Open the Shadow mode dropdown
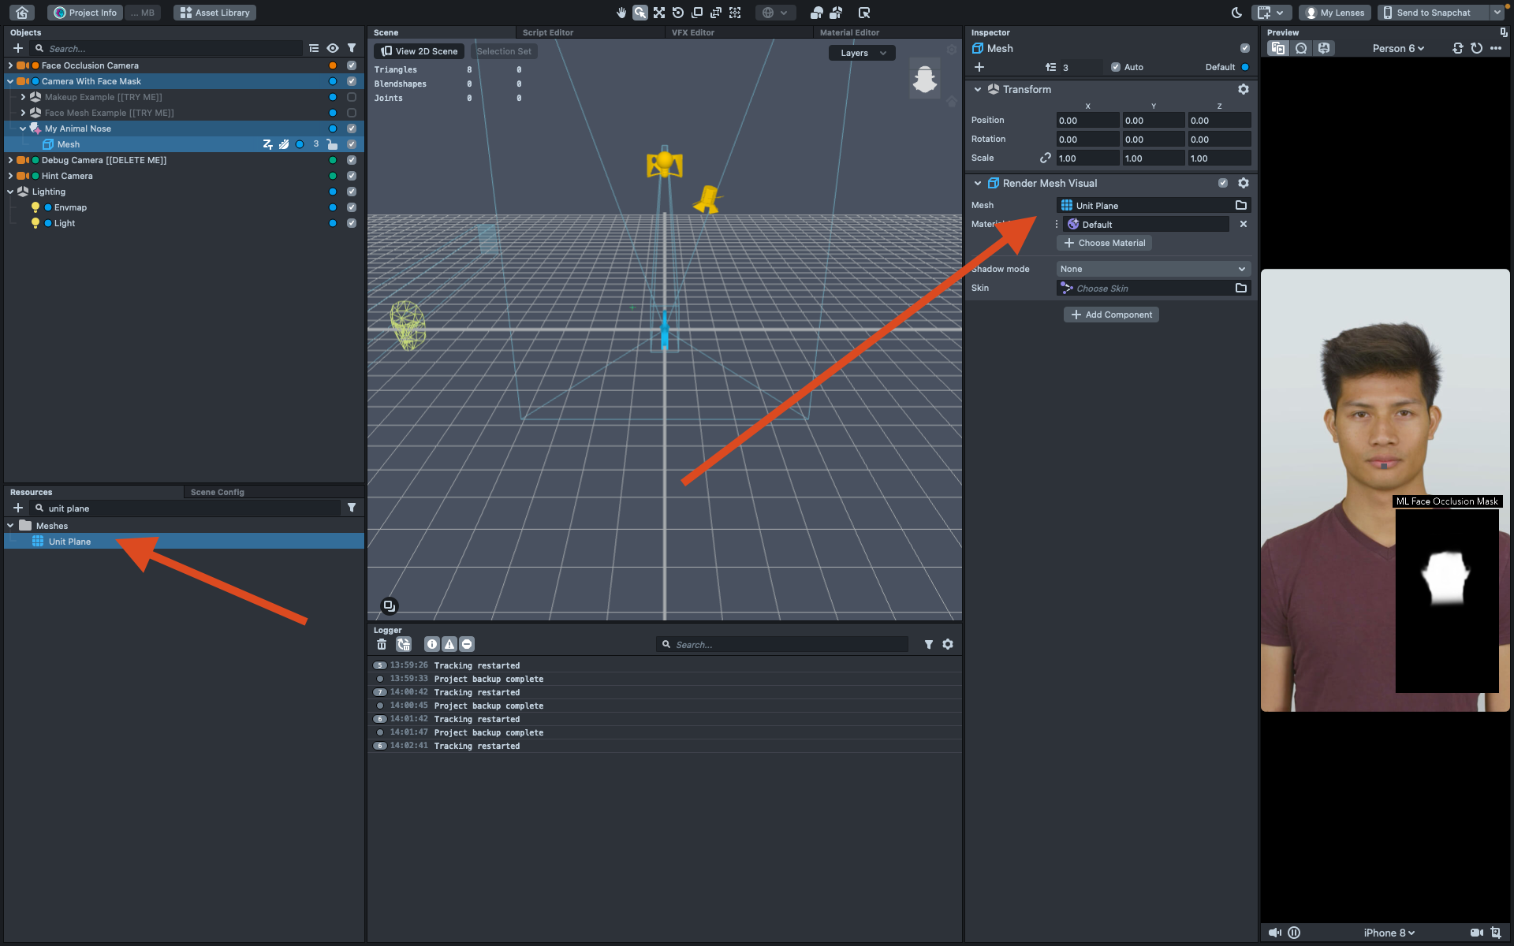 click(x=1152, y=269)
